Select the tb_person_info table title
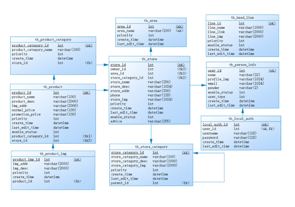This screenshot has height=207, width=295. pyautogui.click(x=242, y=65)
